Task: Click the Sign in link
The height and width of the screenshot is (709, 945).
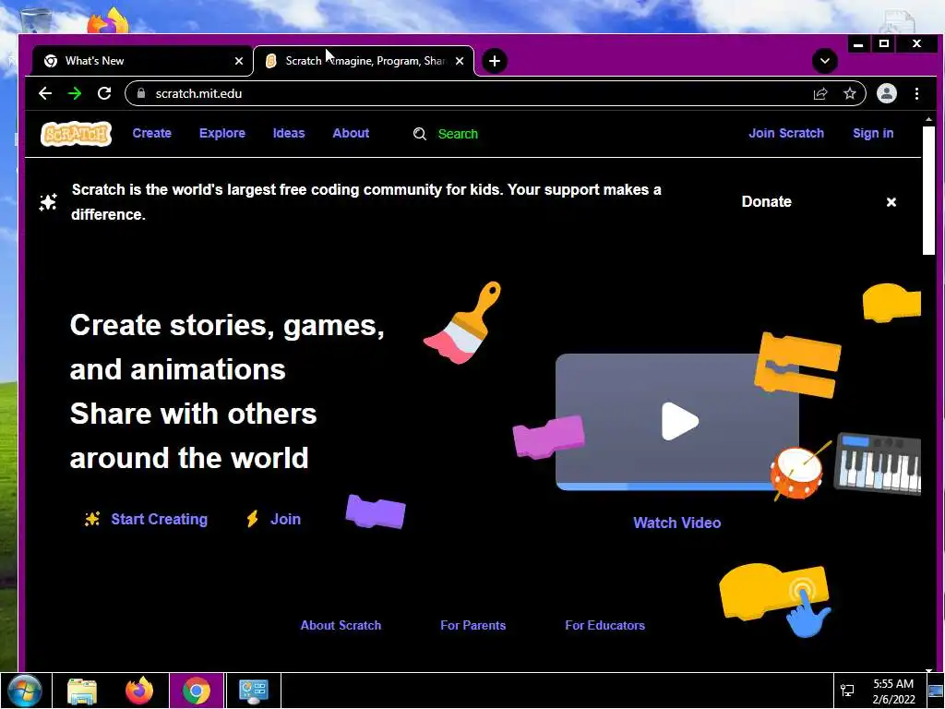Action: [x=873, y=133]
